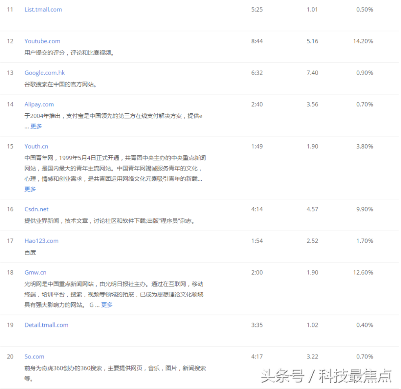The height and width of the screenshot is (389, 401).
Task: Open the List.tmall.com link
Action: (x=43, y=9)
